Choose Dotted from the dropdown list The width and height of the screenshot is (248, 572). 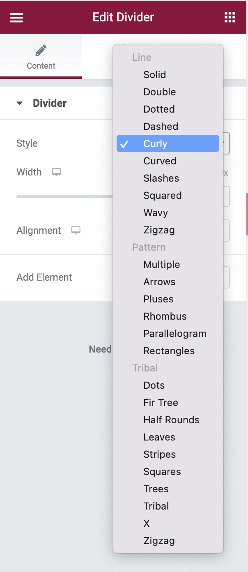(x=159, y=109)
